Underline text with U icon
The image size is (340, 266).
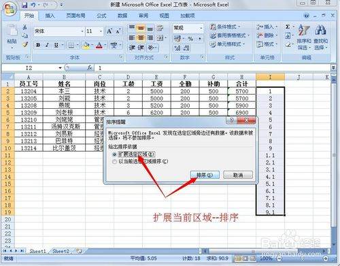tap(56, 45)
